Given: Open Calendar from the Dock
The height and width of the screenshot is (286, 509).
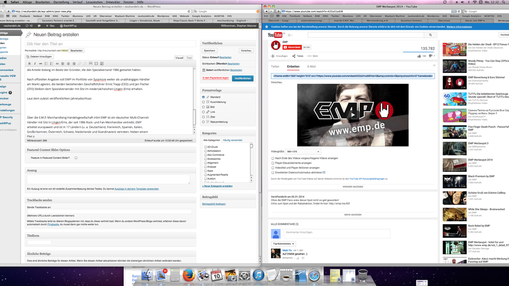Looking at the screenshot, I should (x=216, y=276).
